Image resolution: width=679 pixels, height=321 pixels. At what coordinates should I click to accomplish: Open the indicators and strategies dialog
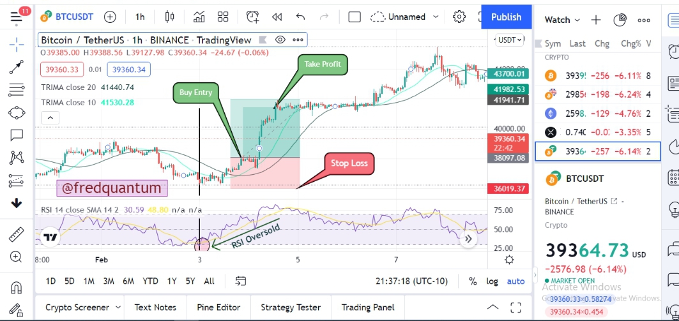coord(199,17)
